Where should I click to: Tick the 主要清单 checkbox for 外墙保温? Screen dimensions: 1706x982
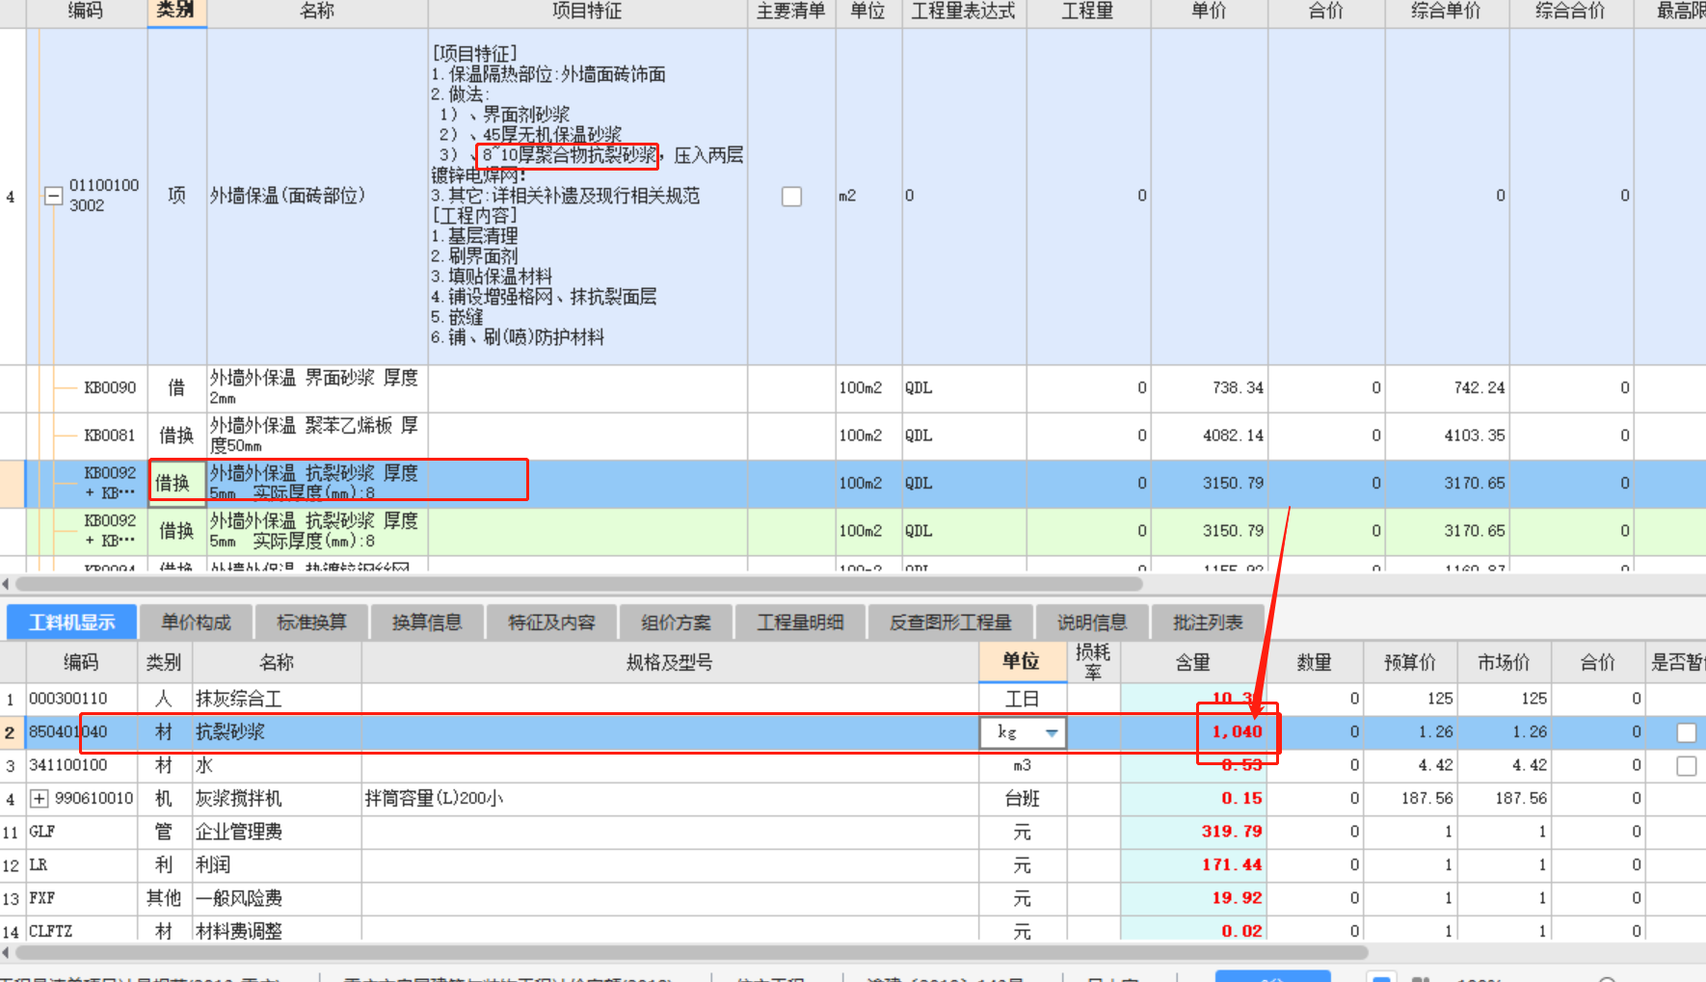[791, 197]
